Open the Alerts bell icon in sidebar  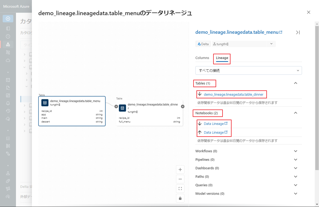click(8, 103)
